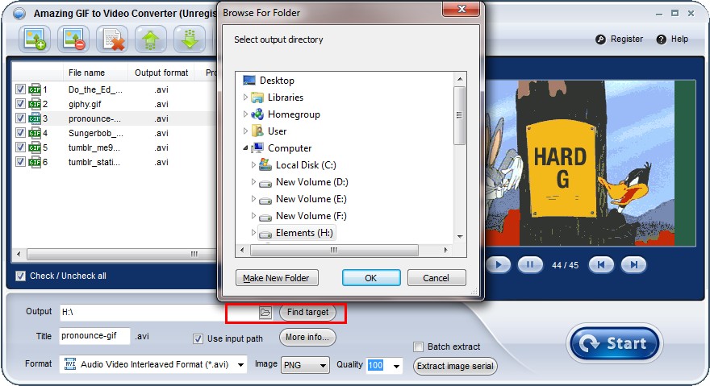Expand Homegroup tree node arrow

(x=245, y=114)
